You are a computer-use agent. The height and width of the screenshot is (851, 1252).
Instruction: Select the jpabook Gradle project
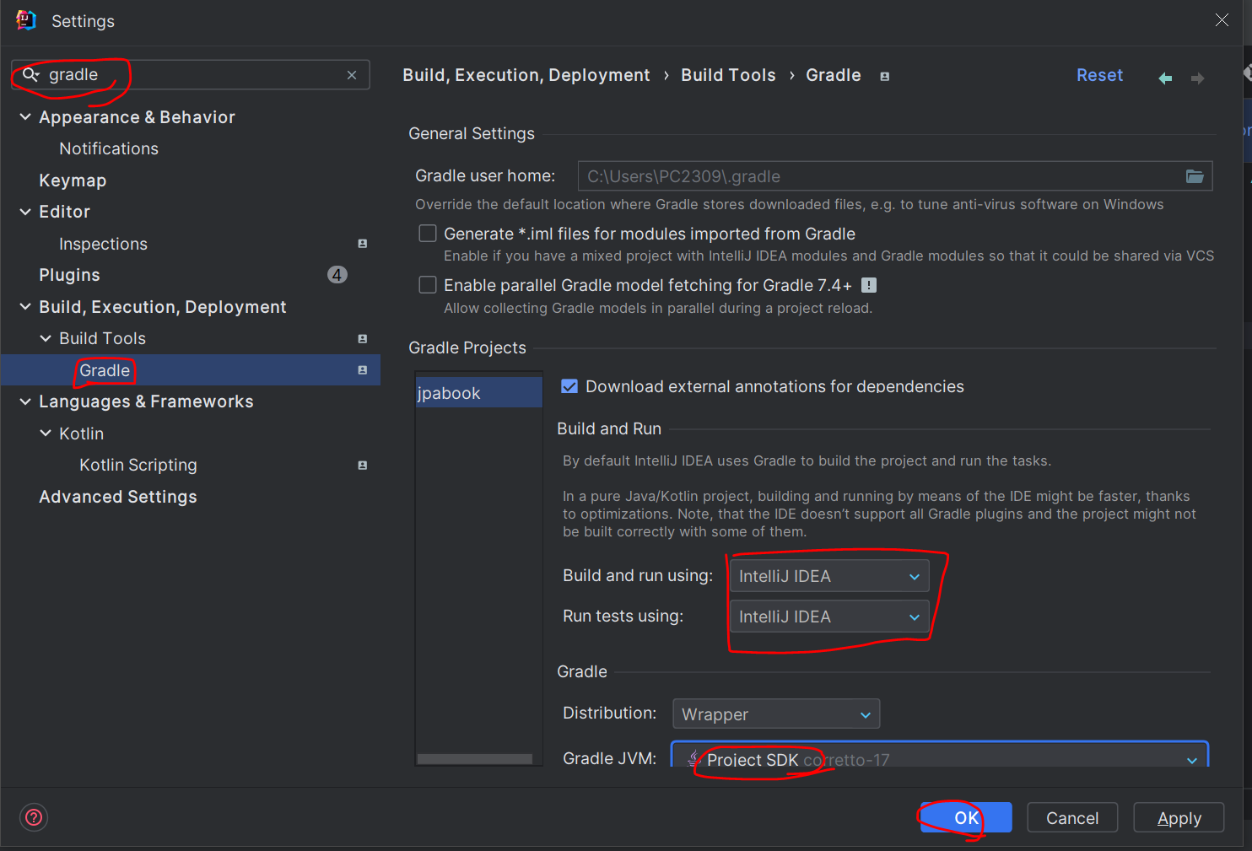pyautogui.click(x=478, y=393)
